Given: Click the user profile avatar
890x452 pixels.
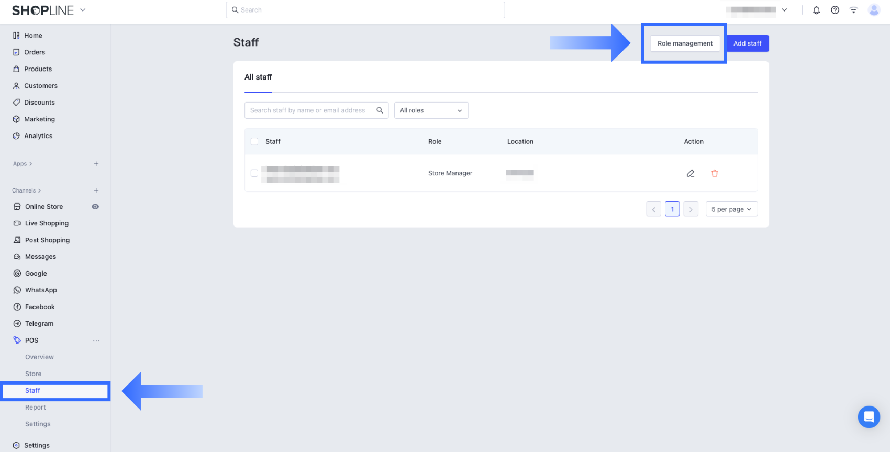Looking at the screenshot, I should (874, 10).
